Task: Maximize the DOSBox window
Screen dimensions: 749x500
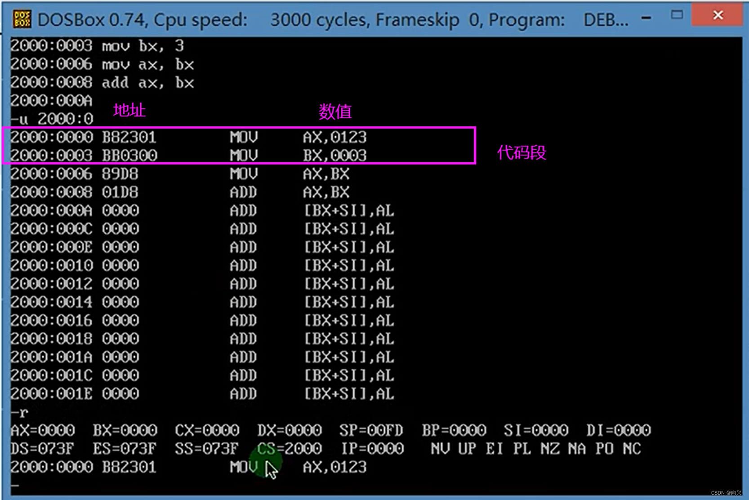Action: pyautogui.click(x=677, y=15)
